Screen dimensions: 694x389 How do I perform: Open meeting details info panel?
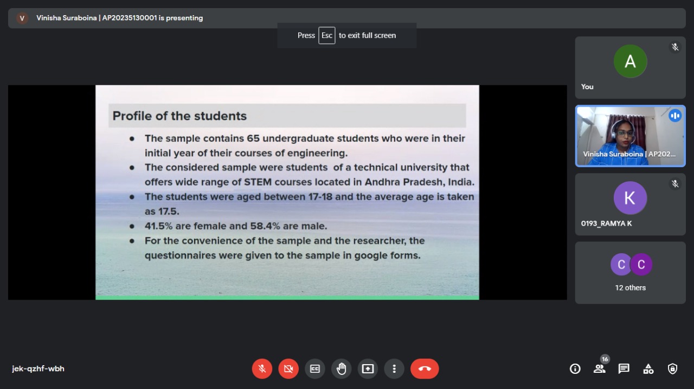[575, 369]
